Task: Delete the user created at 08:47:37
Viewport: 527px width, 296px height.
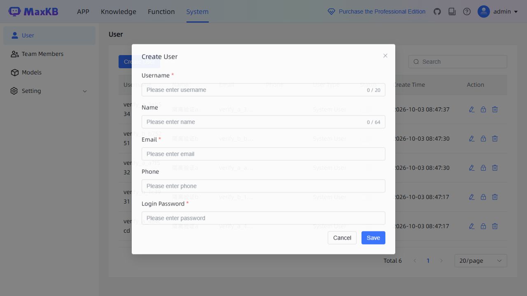Action: click(x=495, y=109)
